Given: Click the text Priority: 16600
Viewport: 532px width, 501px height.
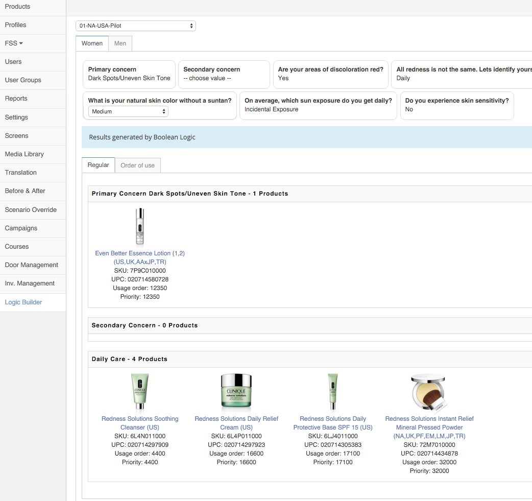Looking at the screenshot, I should coord(236,462).
